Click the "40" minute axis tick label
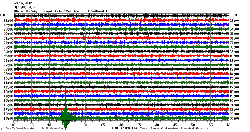250x132 pixels. point(157,125)
